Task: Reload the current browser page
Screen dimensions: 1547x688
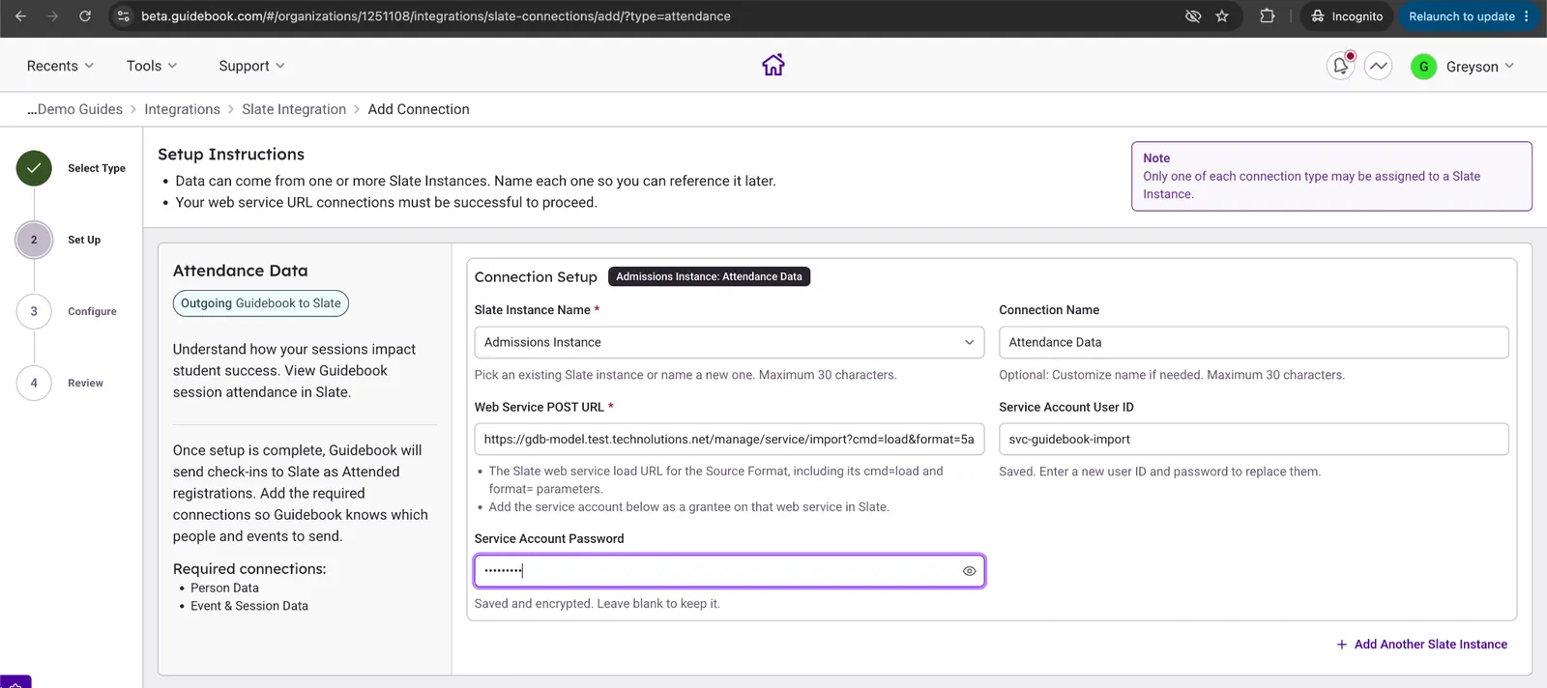Action: pos(85,16)
